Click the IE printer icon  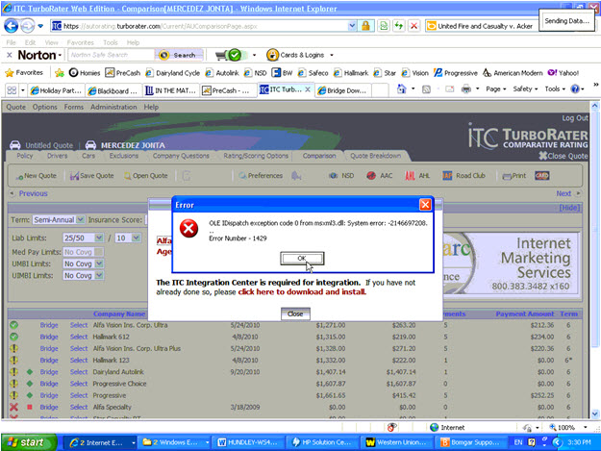coord(466,89)
